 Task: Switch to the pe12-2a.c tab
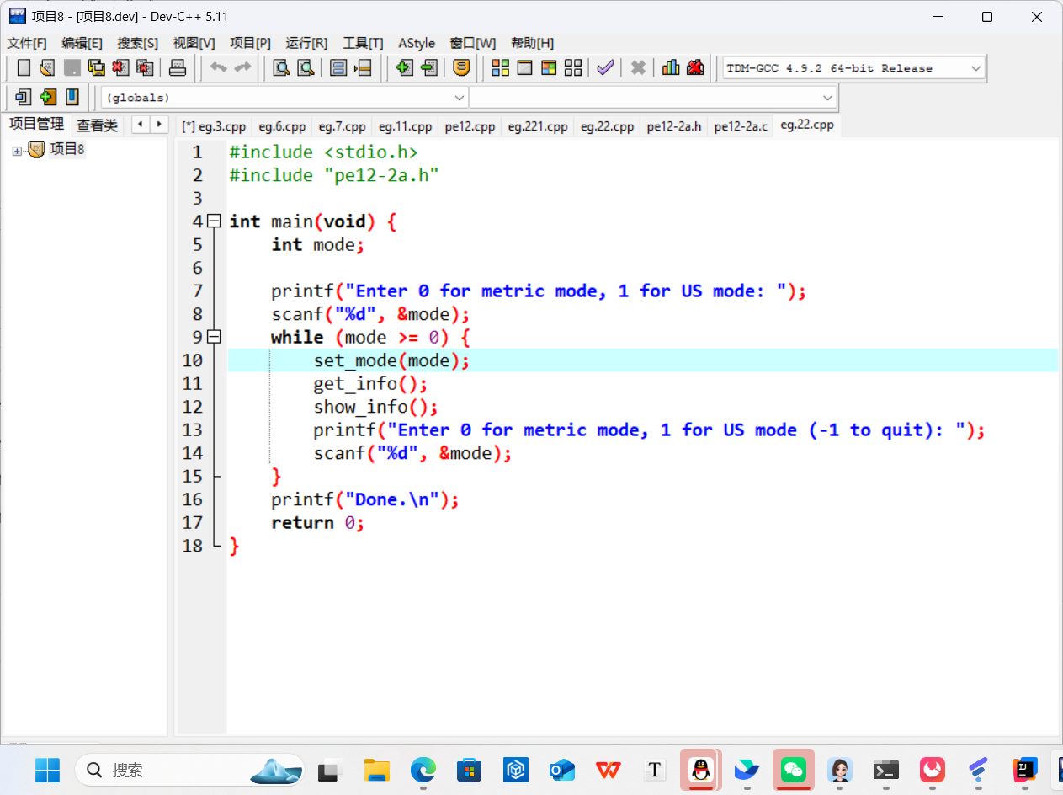(741, 126)
